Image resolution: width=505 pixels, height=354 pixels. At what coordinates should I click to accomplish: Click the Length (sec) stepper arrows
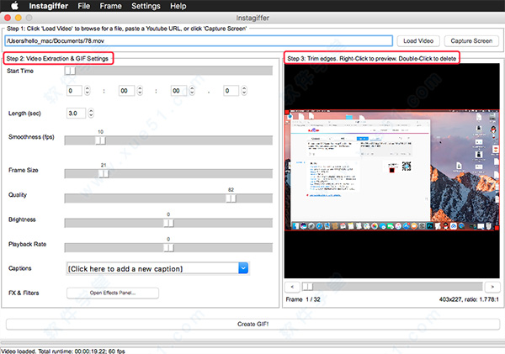click(91, 113)
